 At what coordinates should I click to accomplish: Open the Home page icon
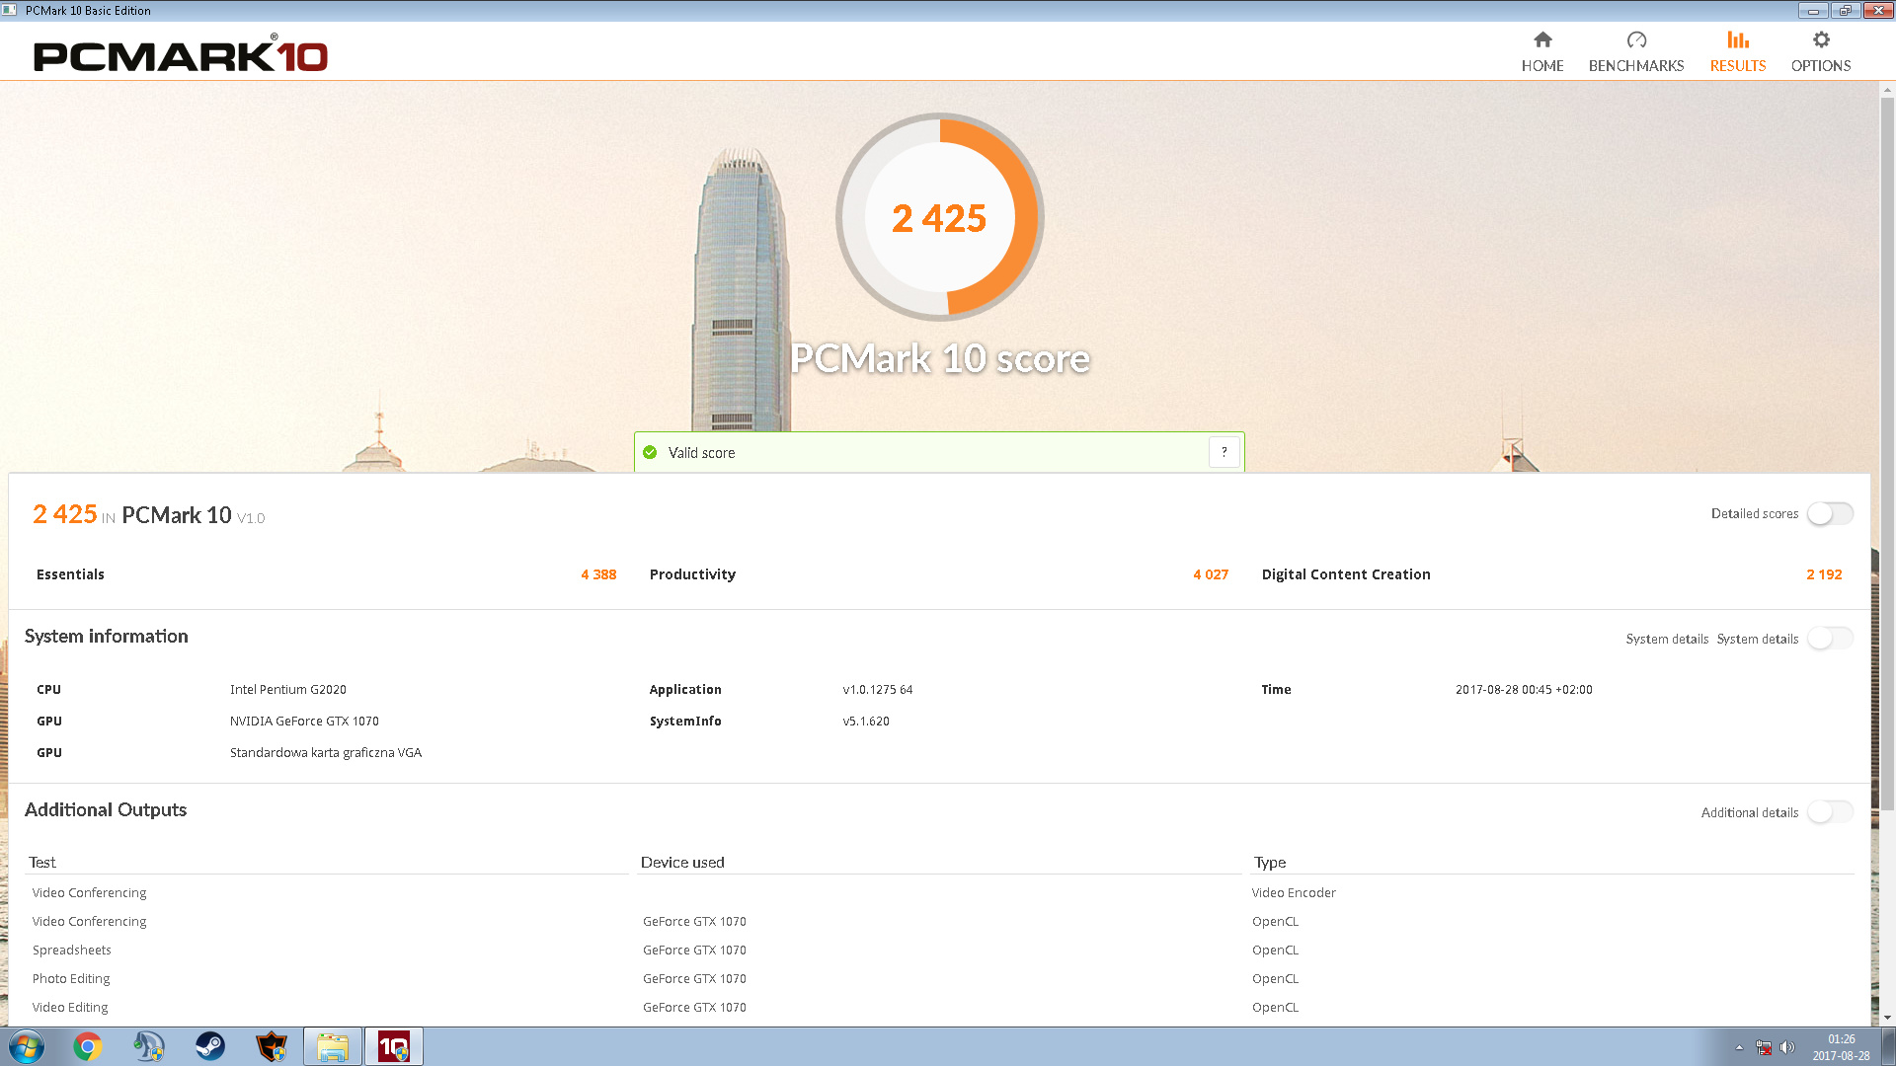click(x=1542, y=39)
